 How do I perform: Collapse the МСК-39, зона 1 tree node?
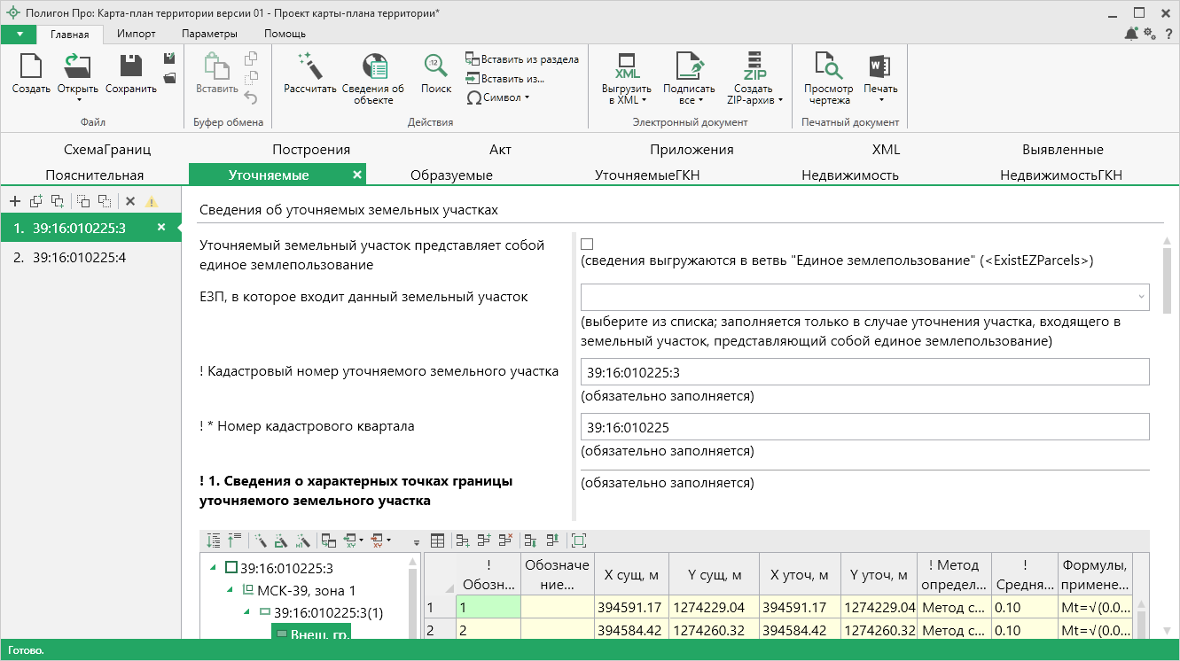pos(231,590)
